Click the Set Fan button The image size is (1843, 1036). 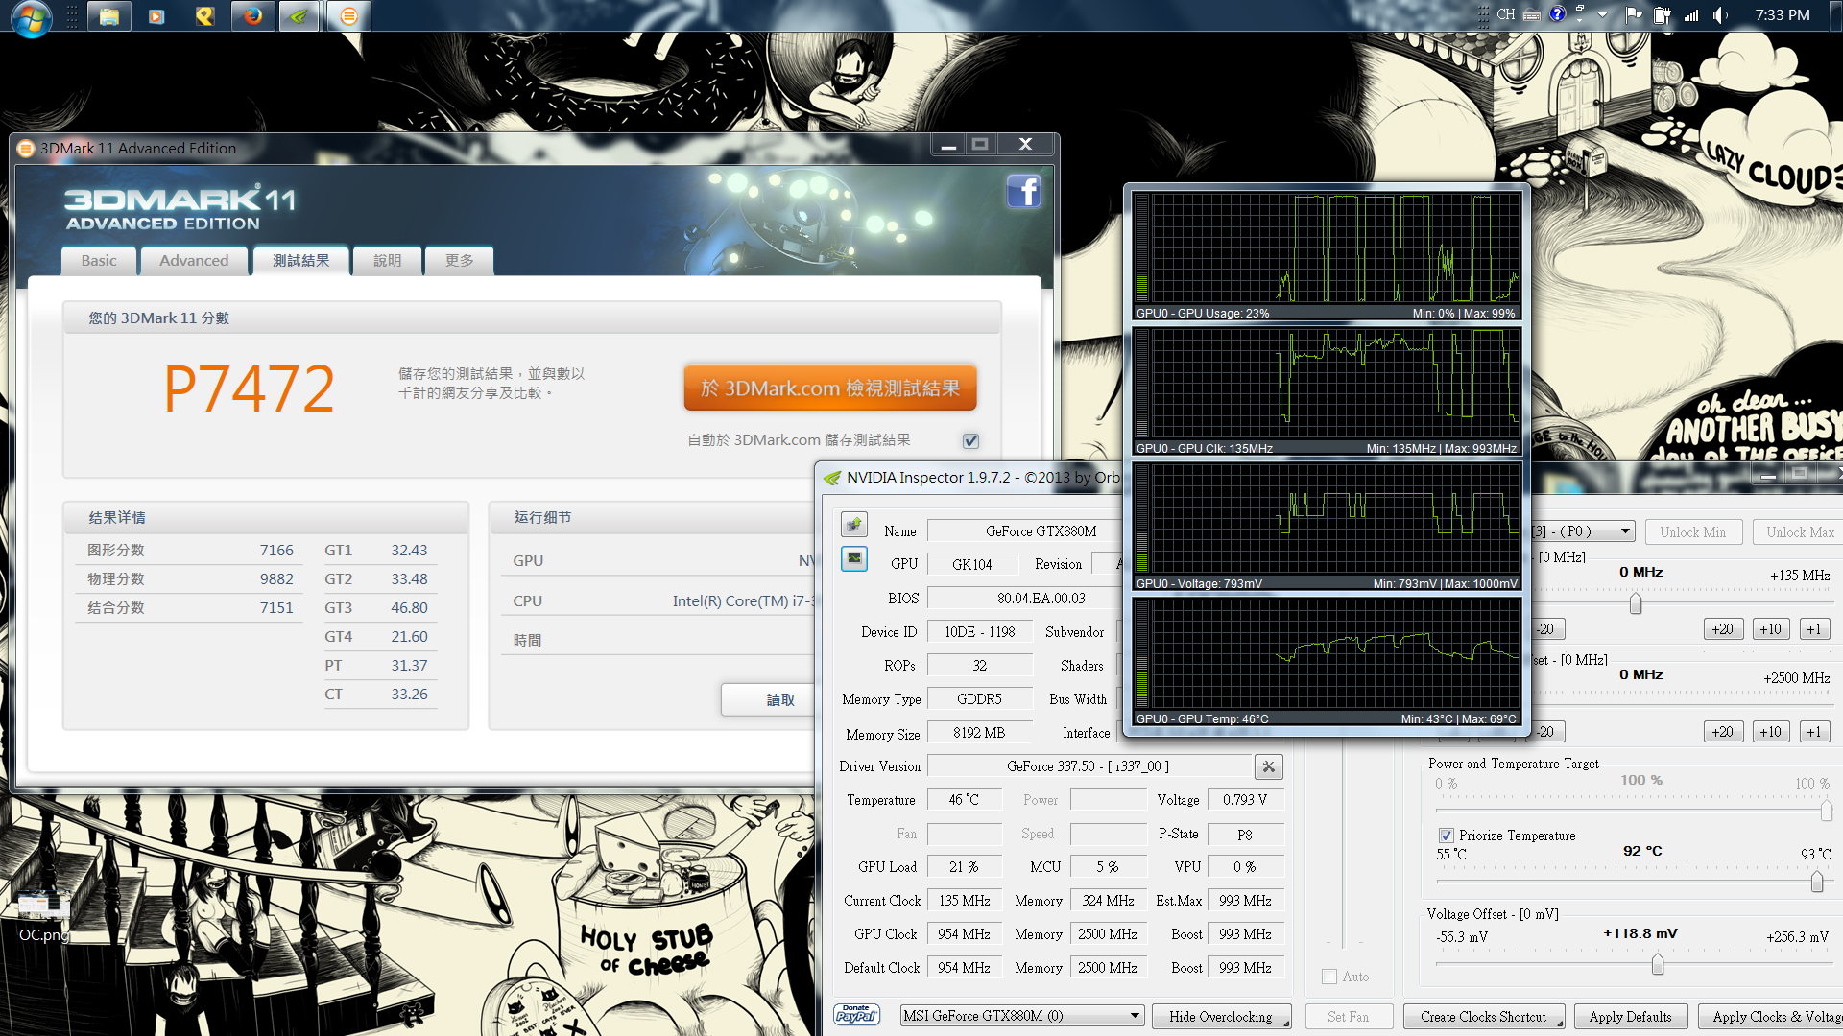(1348, 1017)
